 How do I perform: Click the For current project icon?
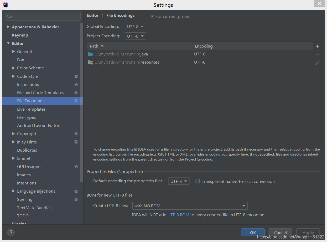(152, 17)
